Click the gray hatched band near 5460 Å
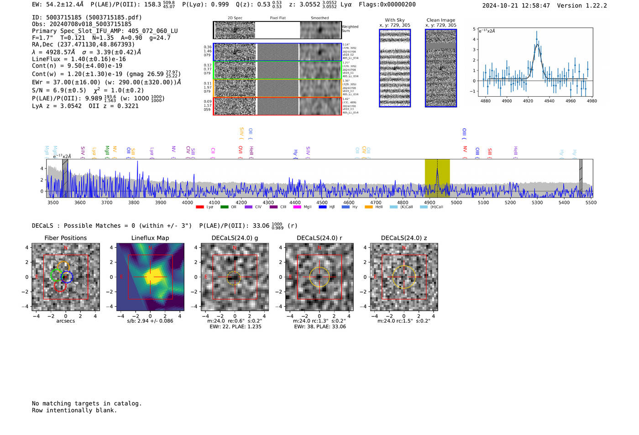Image resolution: width=639 pixels, height=435 pixels. pyautogui.click(x=581, y=178)
